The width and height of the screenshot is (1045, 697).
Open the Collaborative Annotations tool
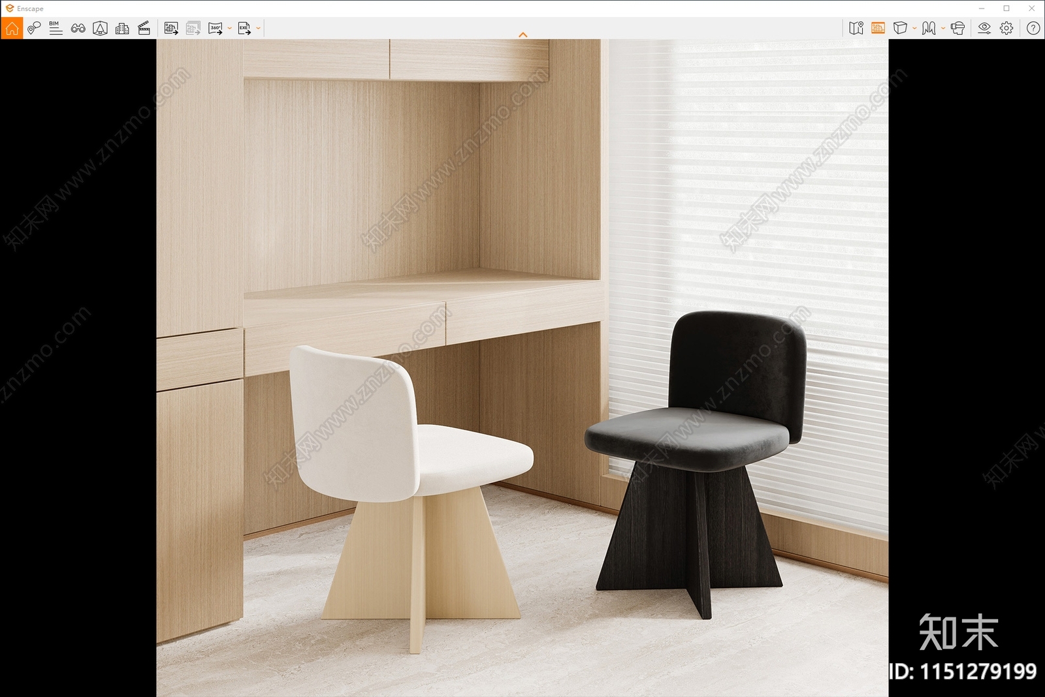pyautogui.click(x=34, y=28)
